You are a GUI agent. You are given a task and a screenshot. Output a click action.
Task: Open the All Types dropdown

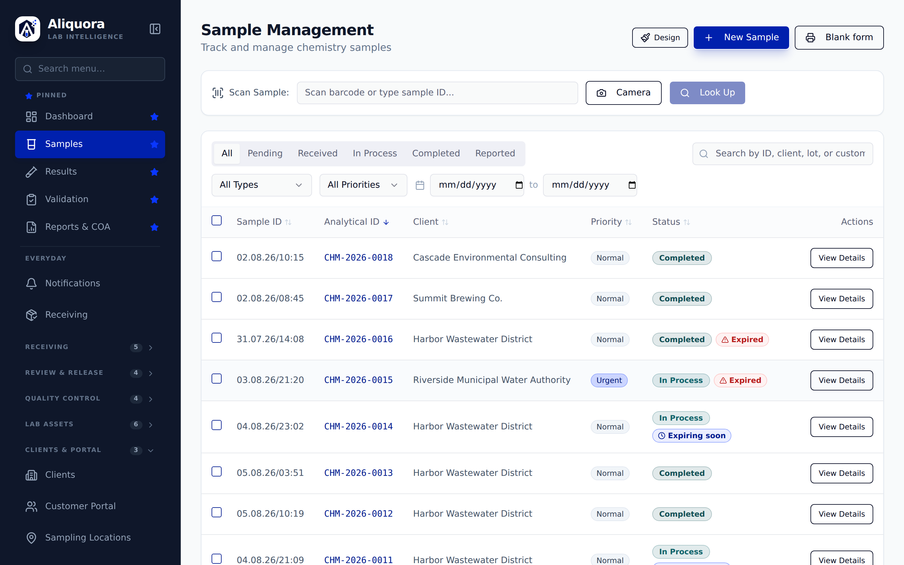coord(261,185)
